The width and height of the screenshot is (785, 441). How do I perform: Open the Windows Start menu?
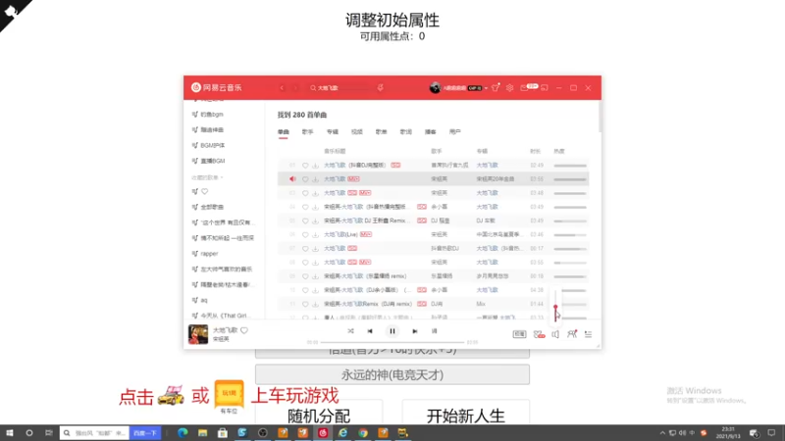click(10, 433)
